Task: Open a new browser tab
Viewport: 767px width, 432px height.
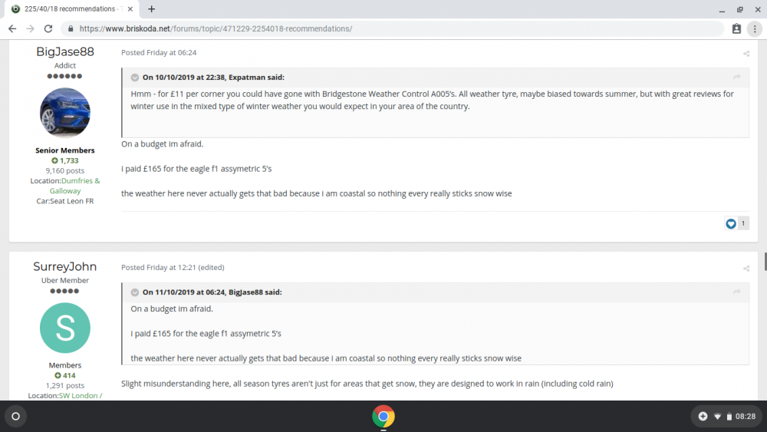Action: [152, 8]
